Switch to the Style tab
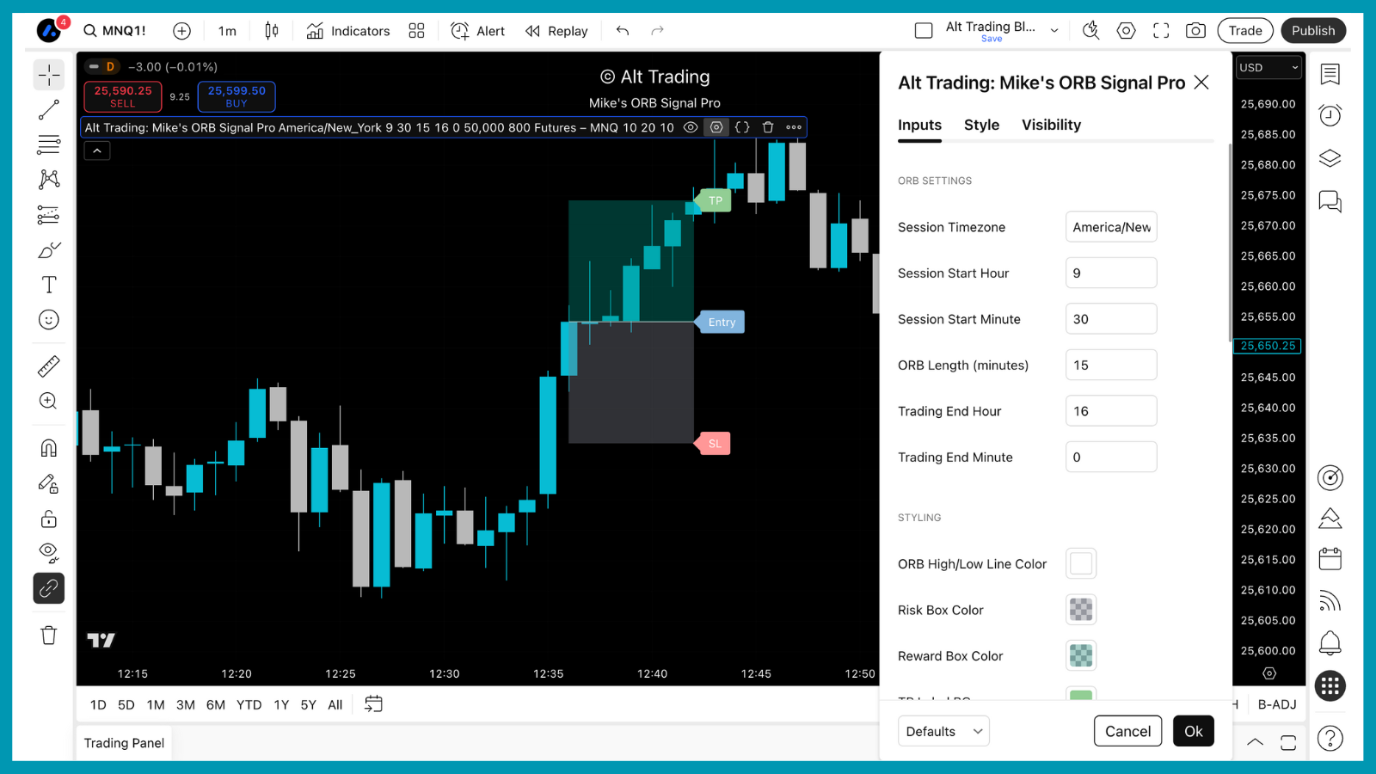The image size is (1376, 774). (981, 125)
